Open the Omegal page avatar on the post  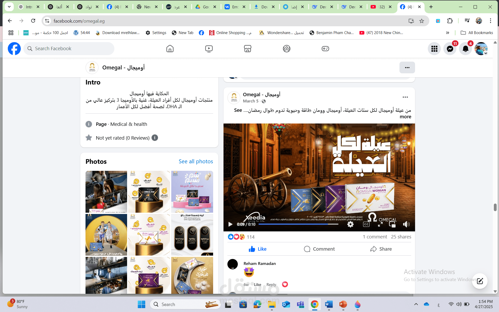click(x=234, y=97)
